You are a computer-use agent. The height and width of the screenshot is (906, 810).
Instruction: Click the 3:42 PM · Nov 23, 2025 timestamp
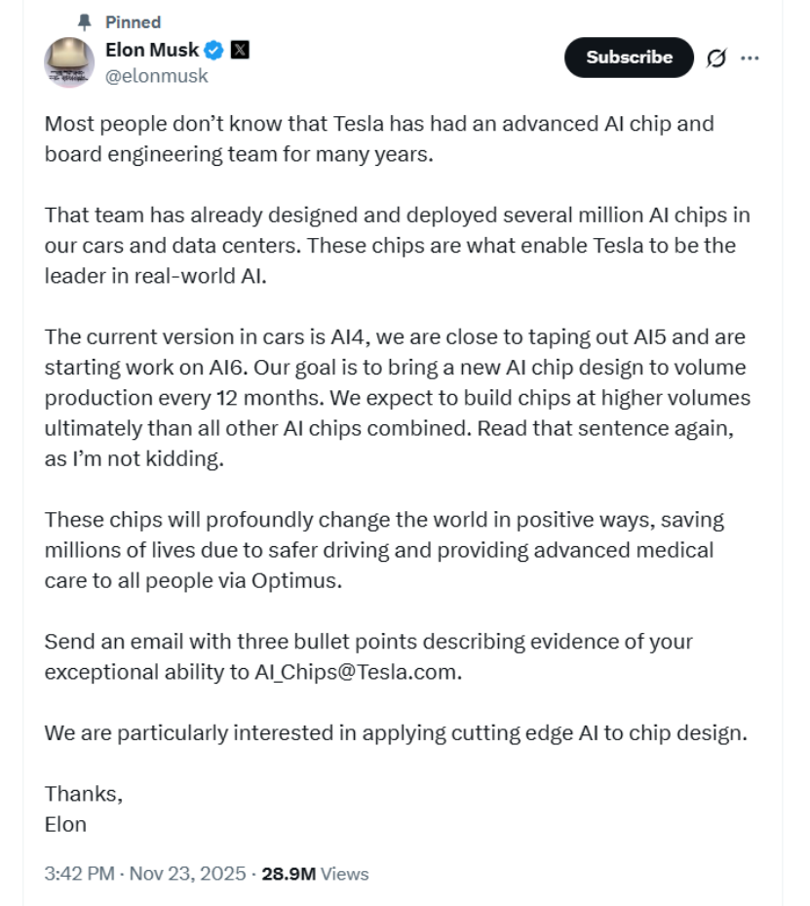[x=143, y=874]
